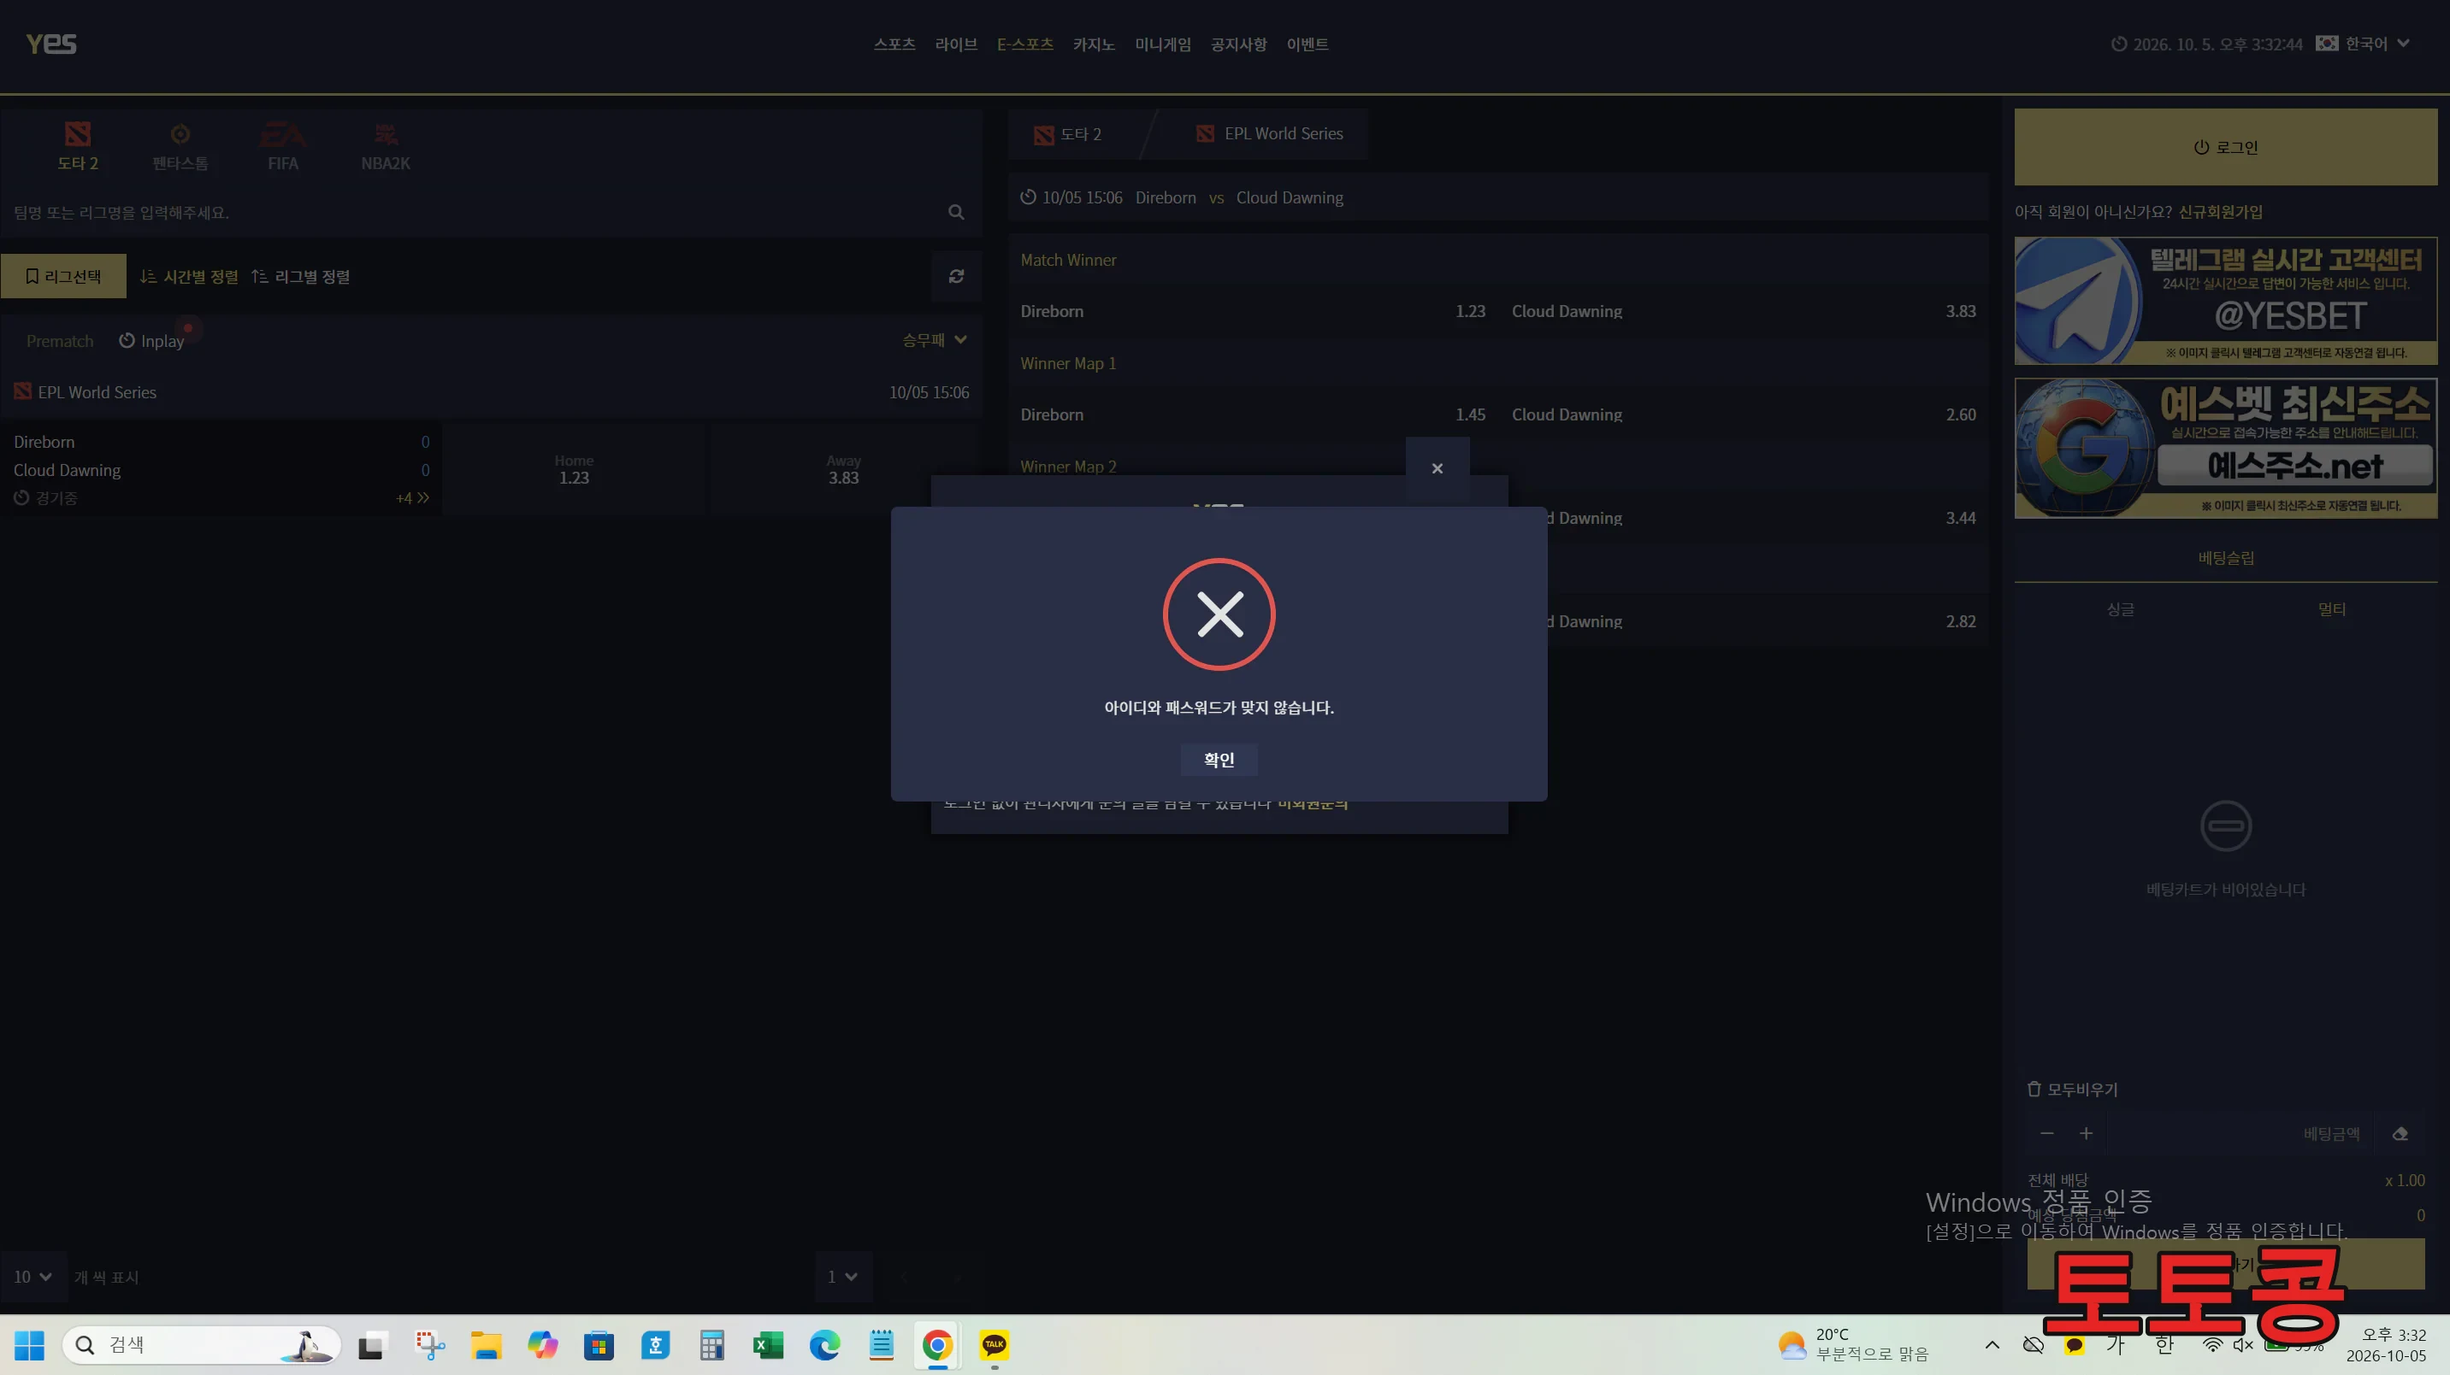The image size is (2450, 1375).
Task: Select the 싱글 bet slip tab
Action: tap(2120, 610)
